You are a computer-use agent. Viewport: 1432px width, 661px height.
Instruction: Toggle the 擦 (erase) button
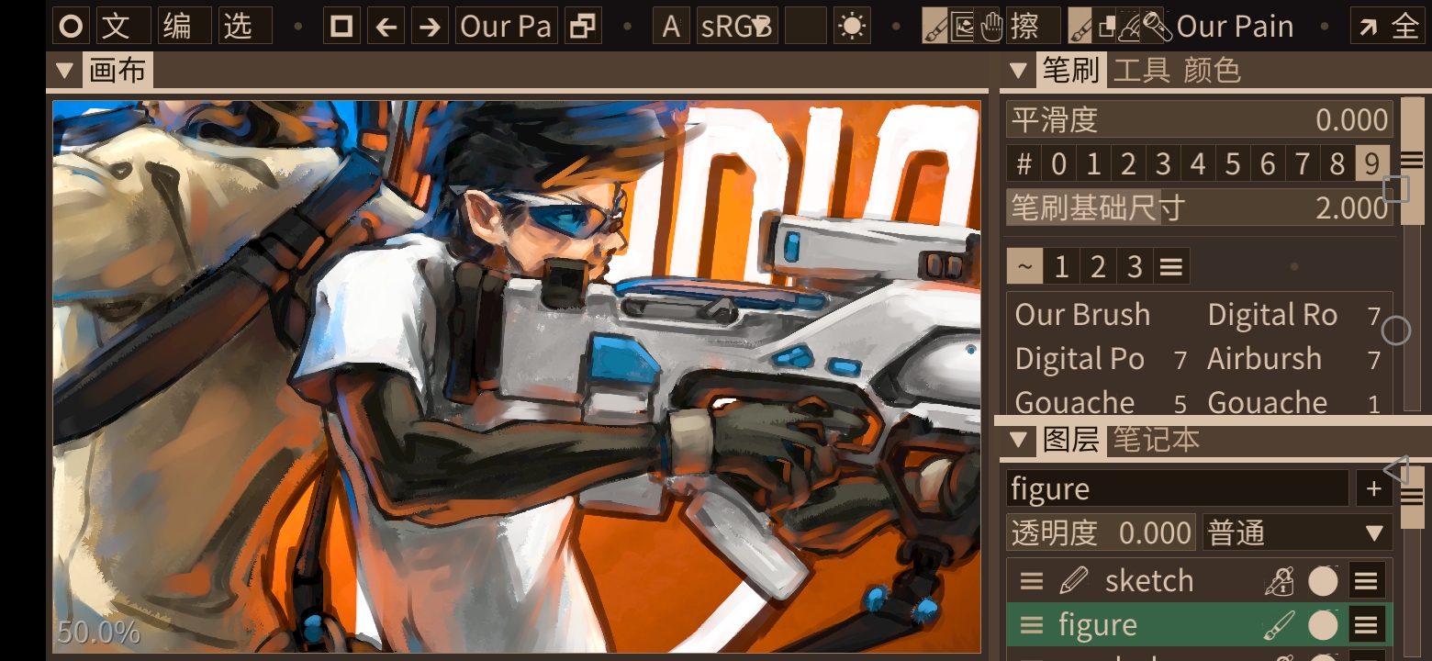(1034, 27)
